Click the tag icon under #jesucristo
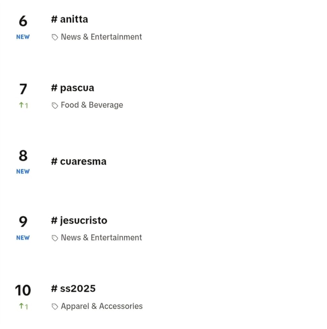Screen dimensions: 327x329 click(55, 238)
